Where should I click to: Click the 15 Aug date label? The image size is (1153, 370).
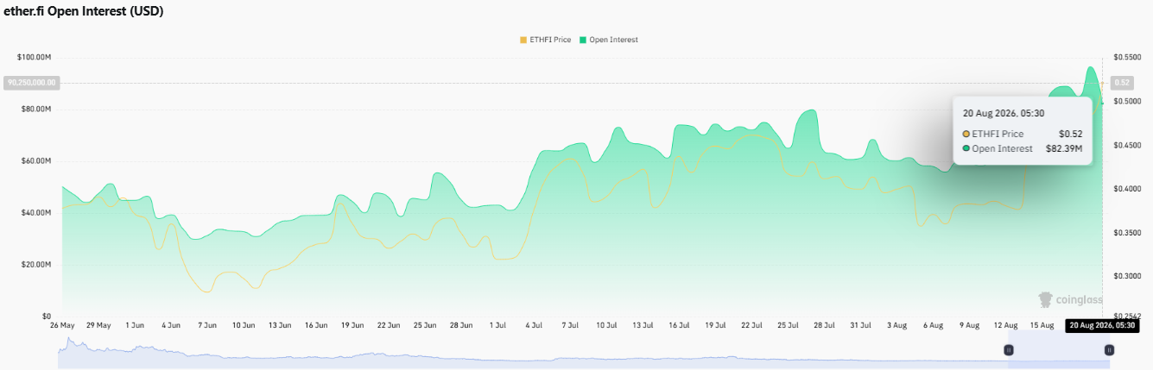(x=1041, y=325)
